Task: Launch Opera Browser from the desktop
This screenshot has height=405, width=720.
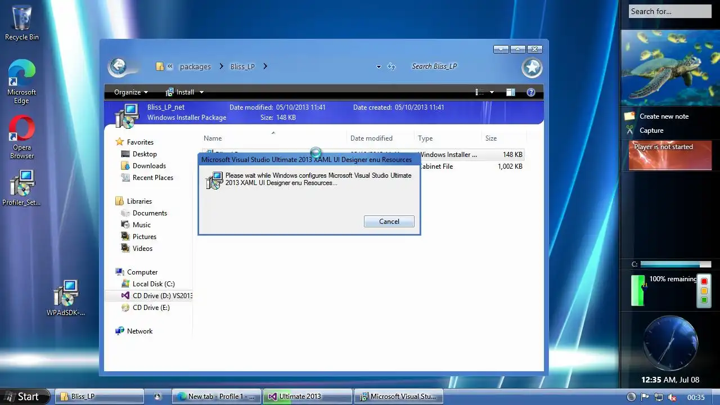Action: click(22, 137)
